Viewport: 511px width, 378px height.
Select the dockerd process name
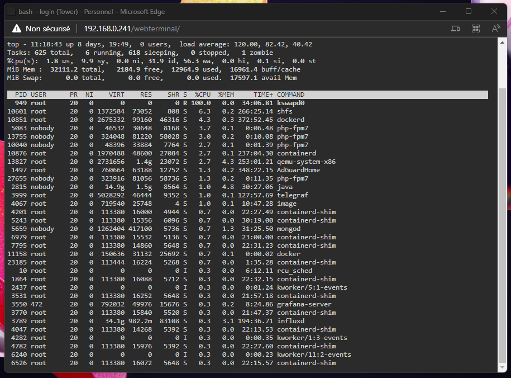[291, 120]
